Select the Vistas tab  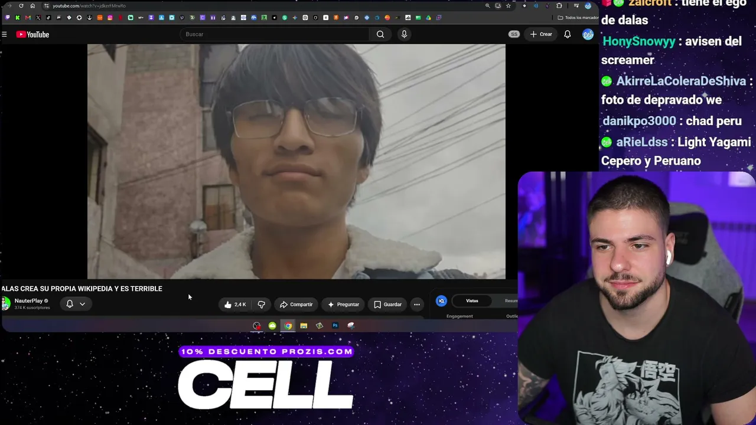tap(472, 301)
